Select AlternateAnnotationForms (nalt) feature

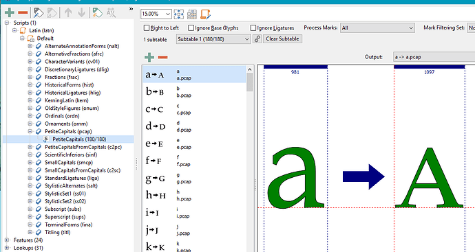click(82, 46)
